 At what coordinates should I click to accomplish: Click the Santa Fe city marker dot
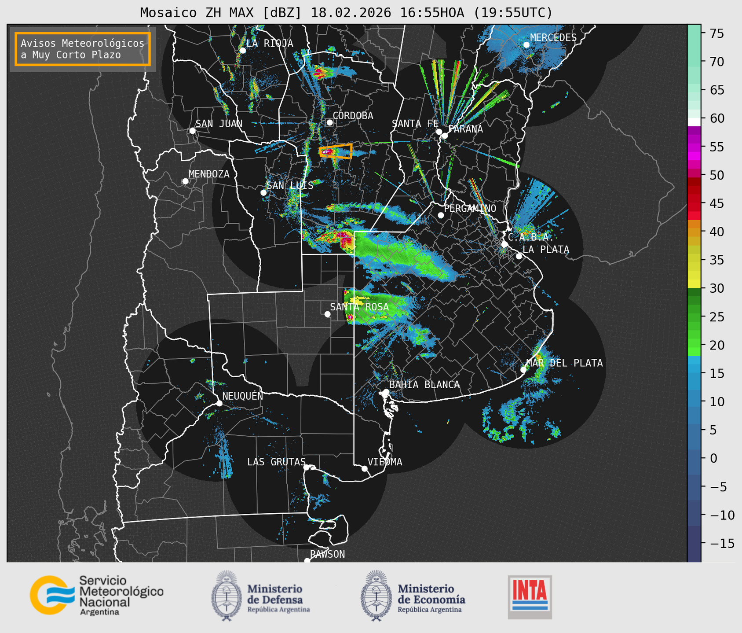click(439, 132)
